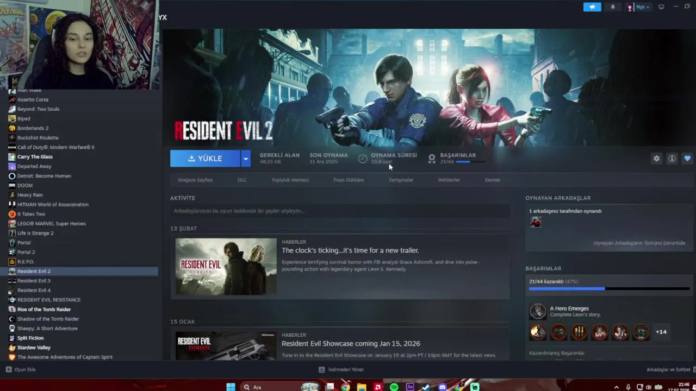696x391 pixels.
Task: Click the activity comment input field
Action: pyautogui.click(x=340, y=211)
